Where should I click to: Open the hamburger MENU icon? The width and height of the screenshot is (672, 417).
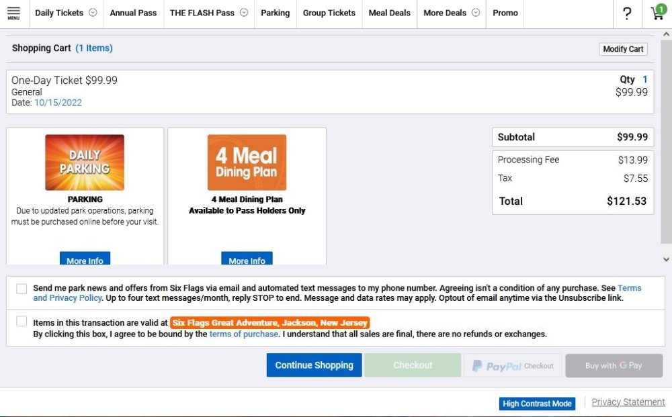13,13
